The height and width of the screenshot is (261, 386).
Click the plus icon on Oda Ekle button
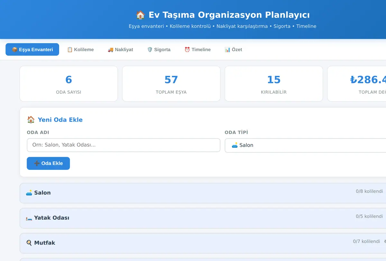(x=37, y=163)
